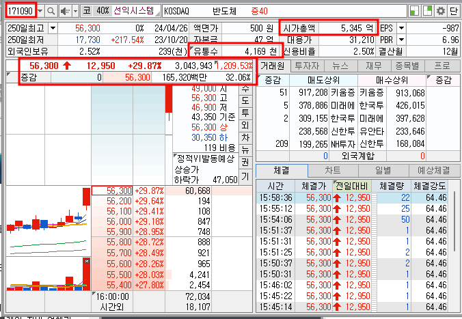This screenshot has width=462, height=319.
Task: Open the 프로 tab
Action: tap(442, 66)
